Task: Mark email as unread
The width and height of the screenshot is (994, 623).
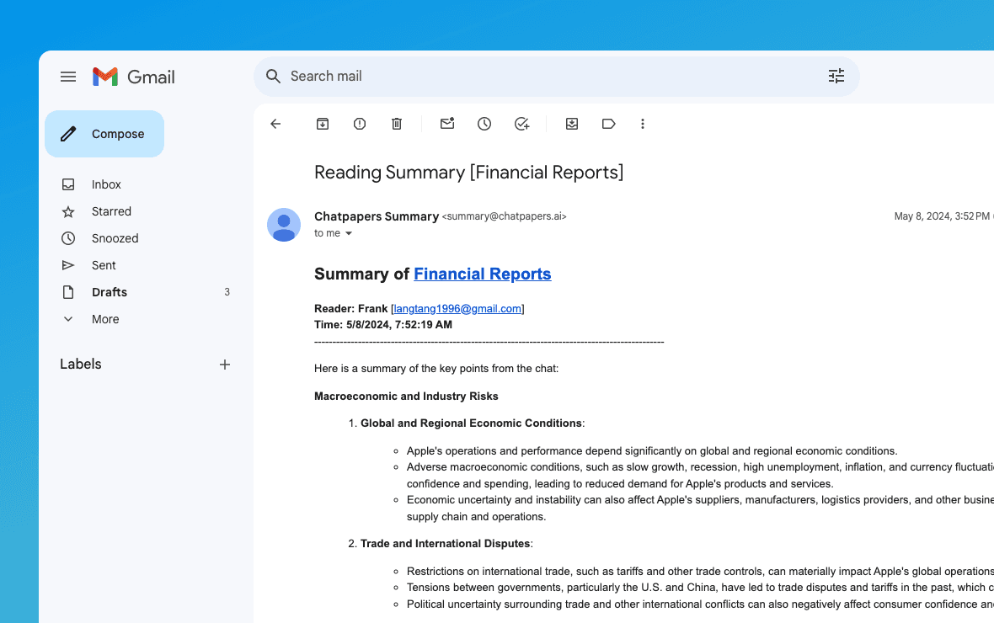Action: pos(447,124)
